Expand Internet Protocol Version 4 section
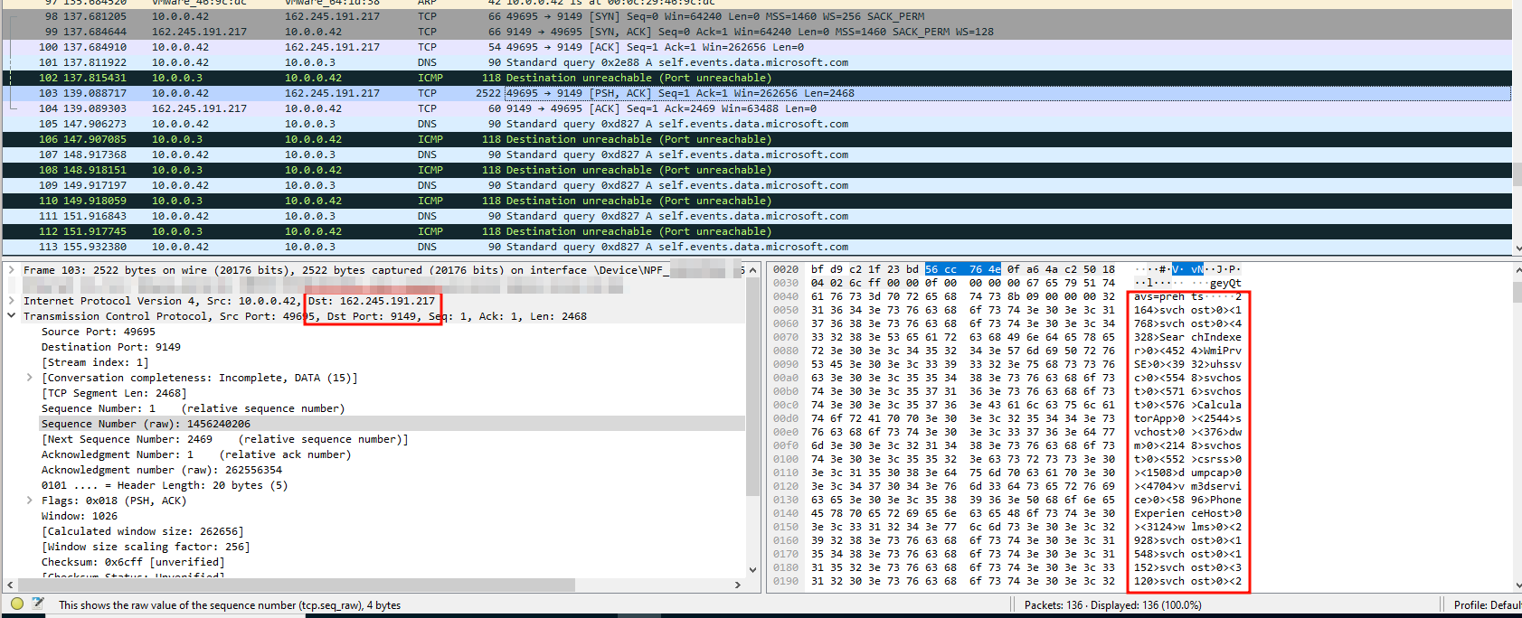The image size is (1522, 618). [11, 301]
